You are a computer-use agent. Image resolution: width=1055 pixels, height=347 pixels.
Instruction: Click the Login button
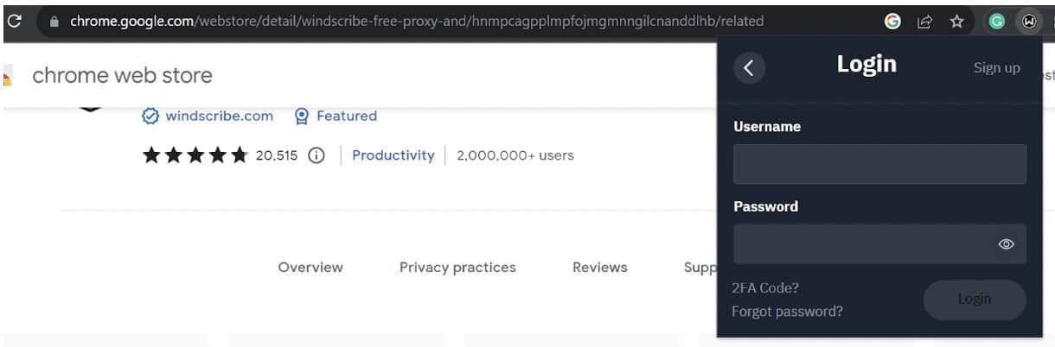point(975,300)
